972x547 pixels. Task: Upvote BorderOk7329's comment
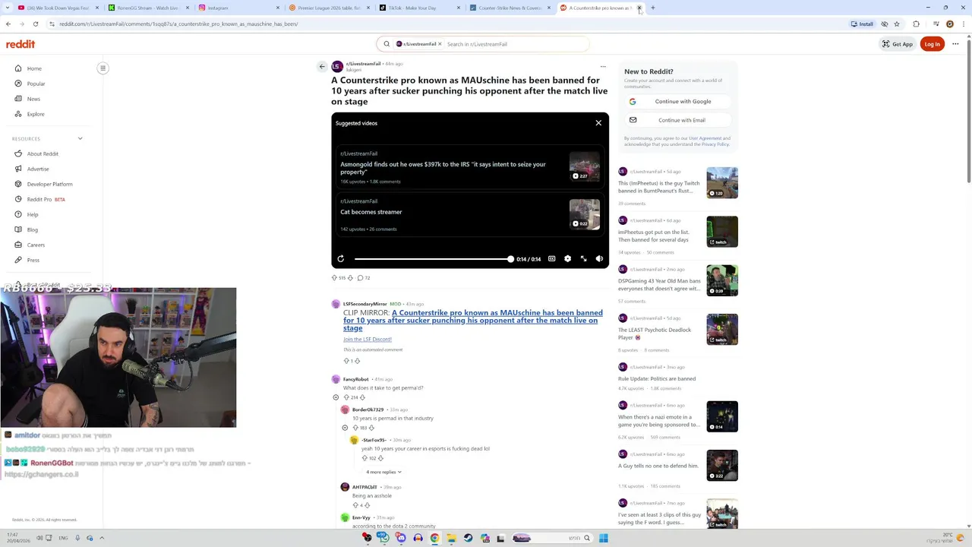[x=355, y=428]
